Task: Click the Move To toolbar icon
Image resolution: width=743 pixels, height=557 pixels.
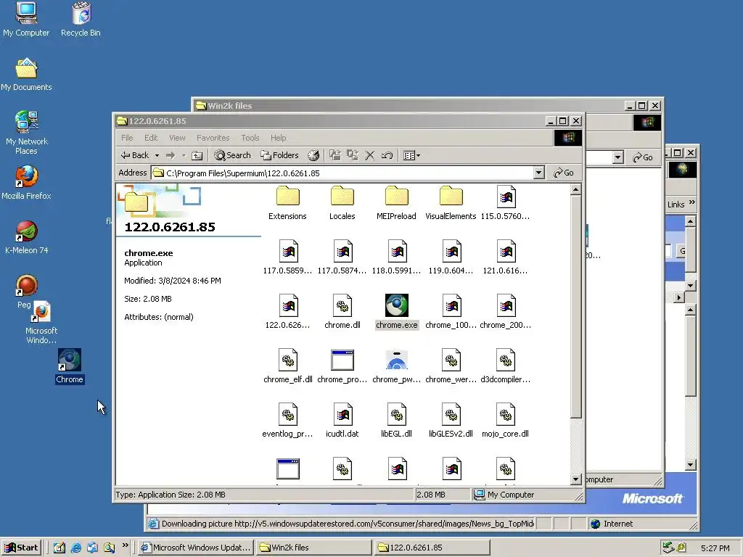Action: click(335, 155)
